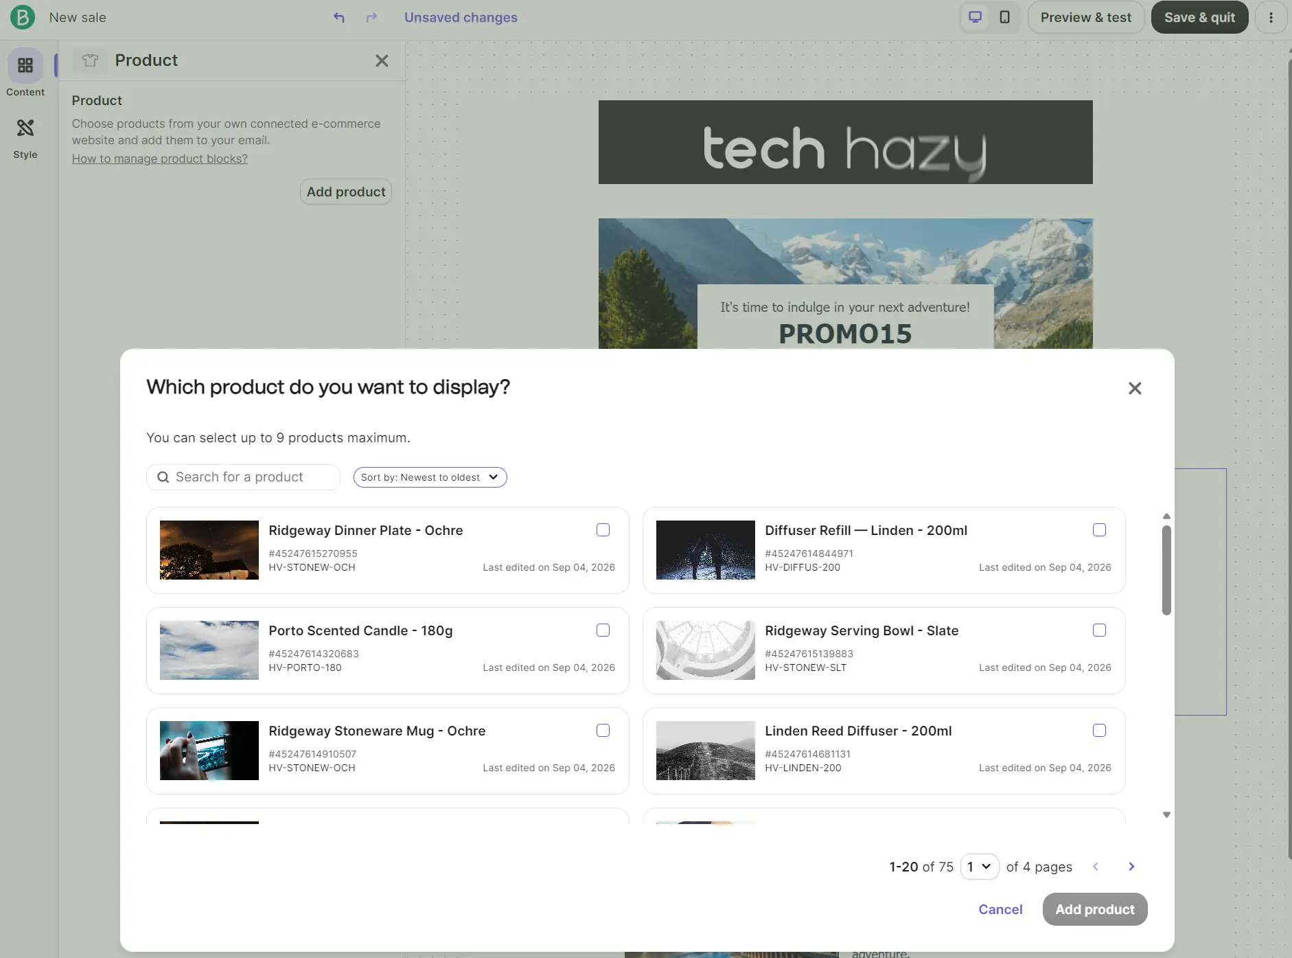
Task: Undo the last change
Action: point(339,17)
